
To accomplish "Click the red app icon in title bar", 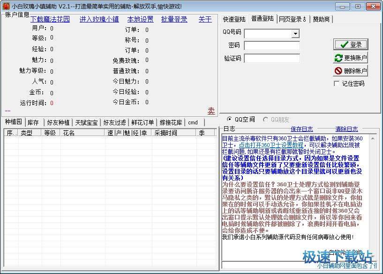I will pyautogui.click(x=6, y=6).
